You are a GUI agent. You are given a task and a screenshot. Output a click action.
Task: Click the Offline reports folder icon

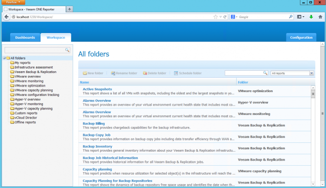coord(12,122)
